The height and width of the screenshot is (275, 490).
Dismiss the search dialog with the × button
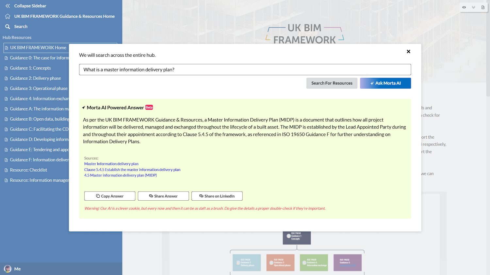coord(408,51)
